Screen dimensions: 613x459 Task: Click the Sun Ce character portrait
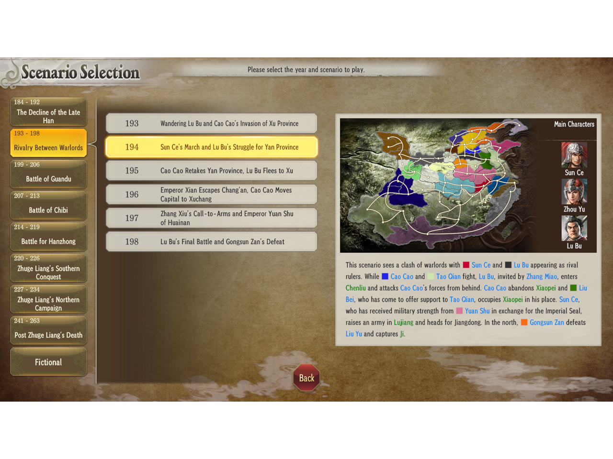pos(574,155)
